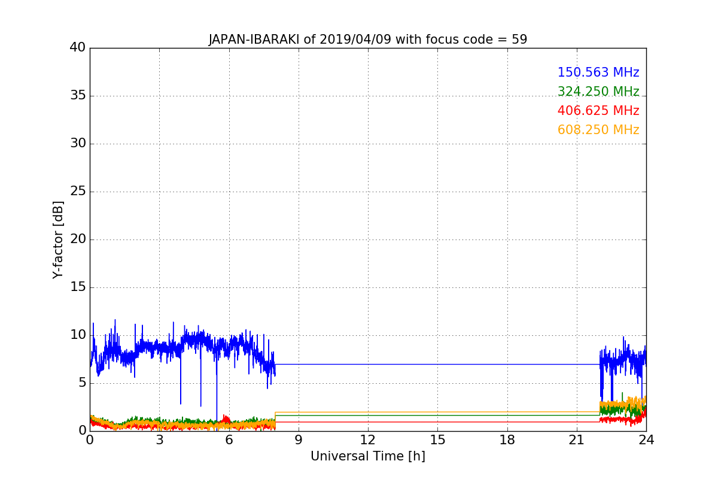
Task: Select the 406.625 MHz legend label
Action: (x=598, y=111)
